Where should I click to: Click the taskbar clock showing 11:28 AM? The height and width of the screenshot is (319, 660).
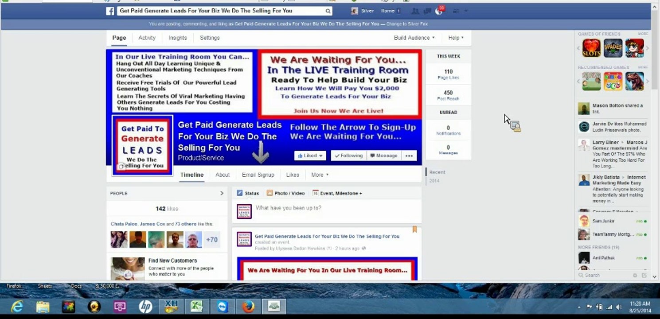point(640,307)
